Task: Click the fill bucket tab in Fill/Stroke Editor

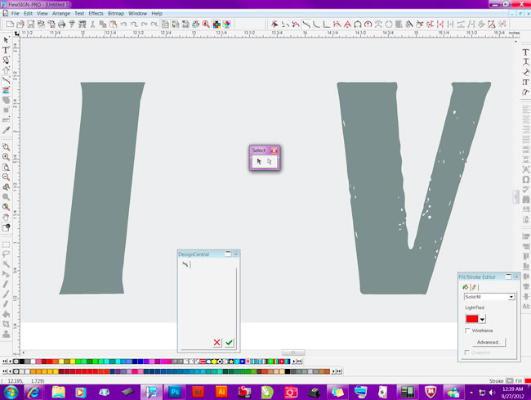Action: pyautogui.click(x=466, y=287)
